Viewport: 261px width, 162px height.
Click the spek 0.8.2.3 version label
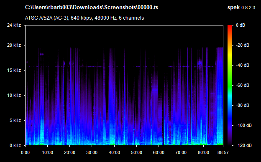point(241,8)
